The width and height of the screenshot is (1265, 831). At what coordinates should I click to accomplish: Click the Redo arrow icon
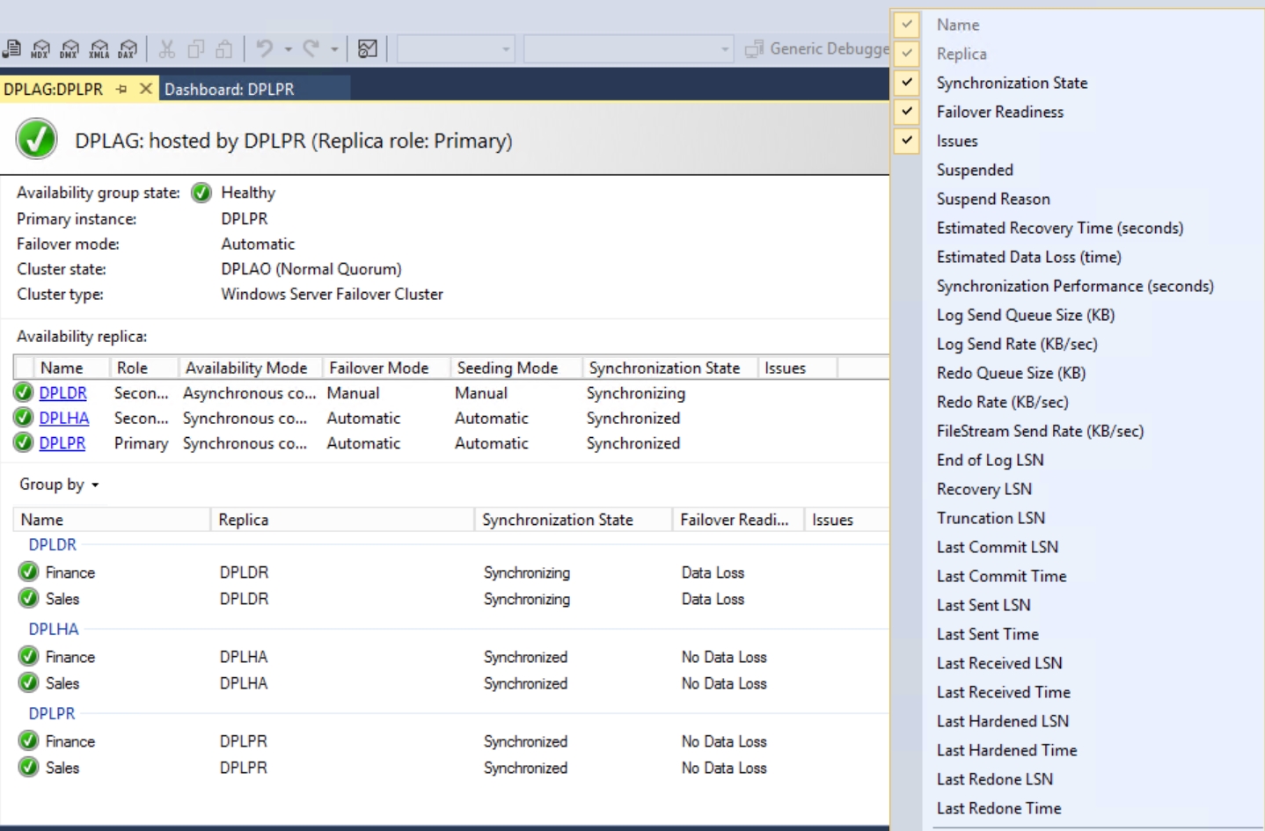click(x=311, y=48)
